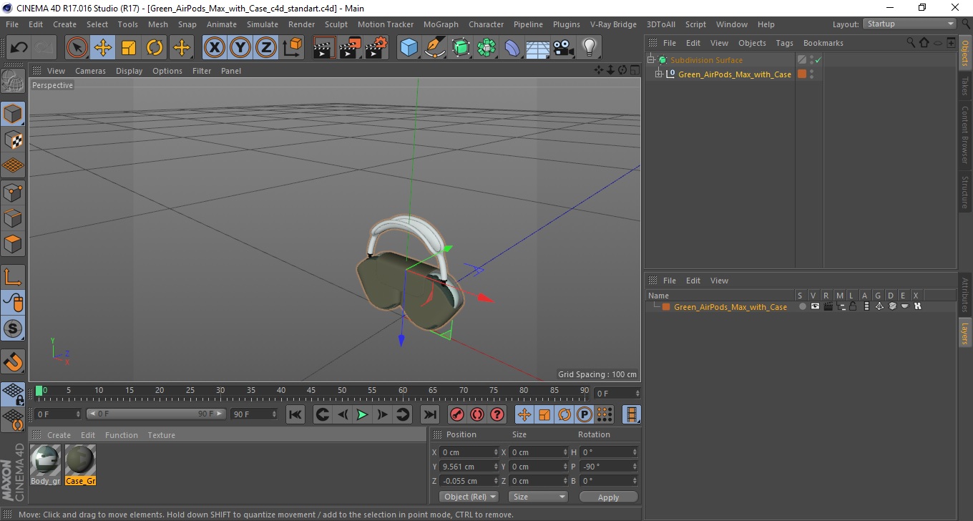973x521 pixels.
Task: Enable the Axis tool
Action: click(x=13, y=277)
